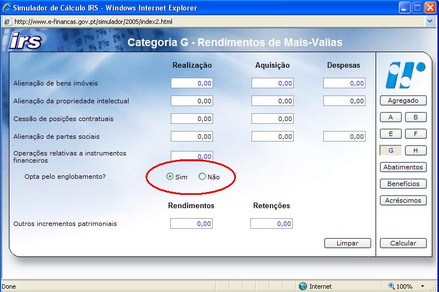Open the zoom level dropdown arrow
This screenshot has width=439, height=292.
(422, 286)
